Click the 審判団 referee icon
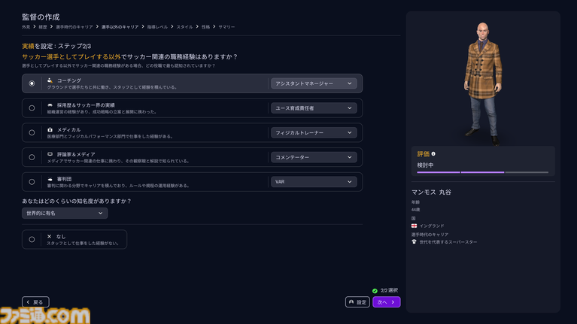 click(x=50, y=179)
